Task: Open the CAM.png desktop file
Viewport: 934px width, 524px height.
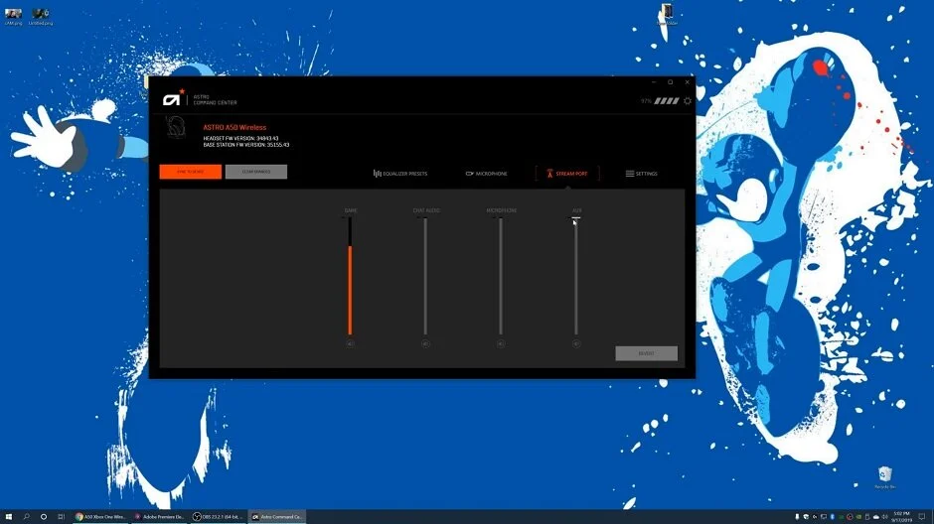Action: 13,16
